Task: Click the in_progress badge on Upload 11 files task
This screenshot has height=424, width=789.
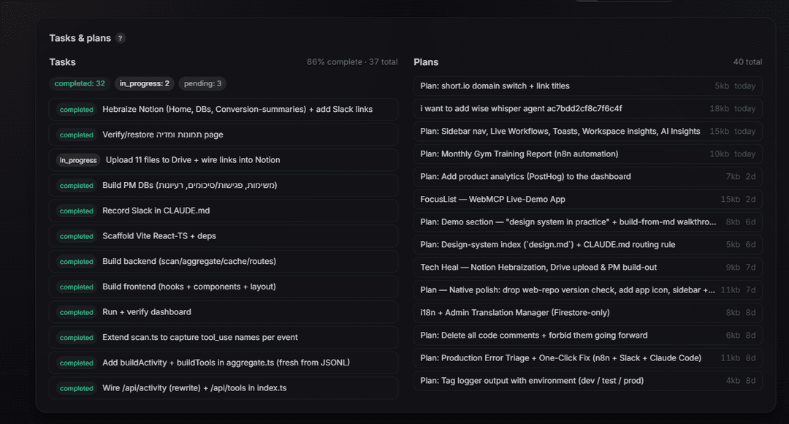Action: click(78, 160)
